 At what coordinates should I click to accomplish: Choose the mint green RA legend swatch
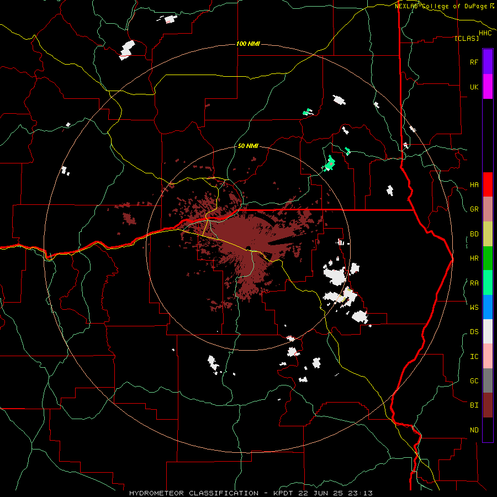[x=488, y=283]
